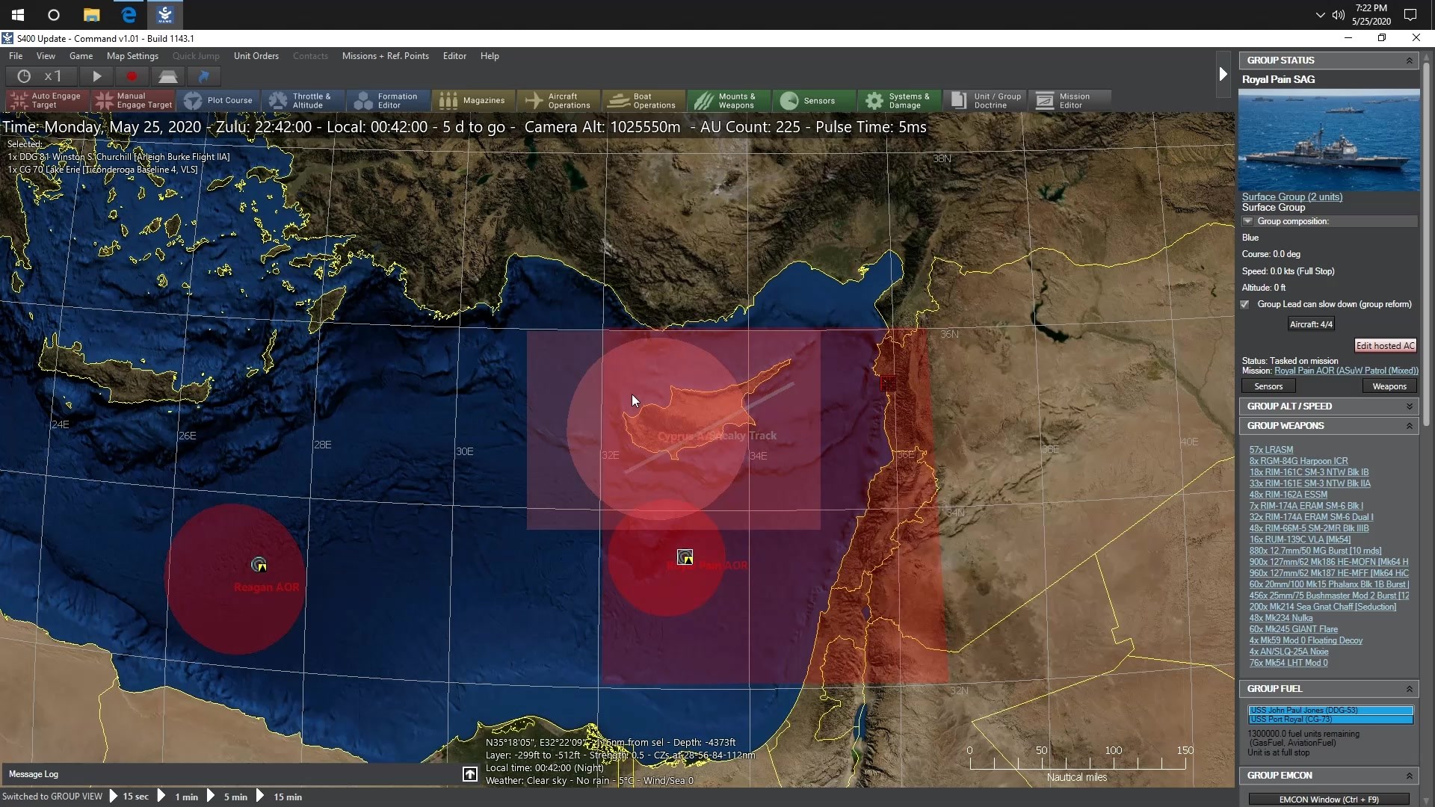Toggle Group Lead can slow down checkbox

[1245, 304]
